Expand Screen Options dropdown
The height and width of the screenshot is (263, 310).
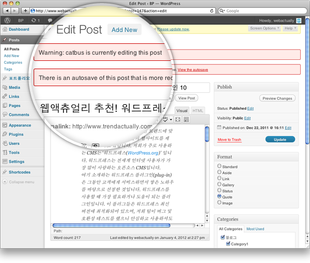click(265, 28)
